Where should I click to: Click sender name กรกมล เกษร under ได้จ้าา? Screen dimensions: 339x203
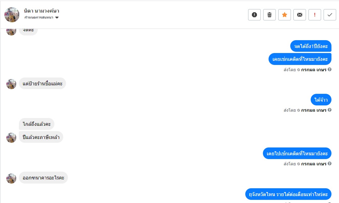(x=314, y=110)
